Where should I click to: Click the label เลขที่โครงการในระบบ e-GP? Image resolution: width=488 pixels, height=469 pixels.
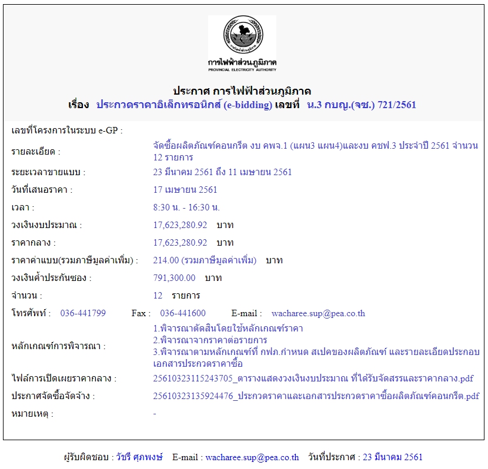[67, 130]
